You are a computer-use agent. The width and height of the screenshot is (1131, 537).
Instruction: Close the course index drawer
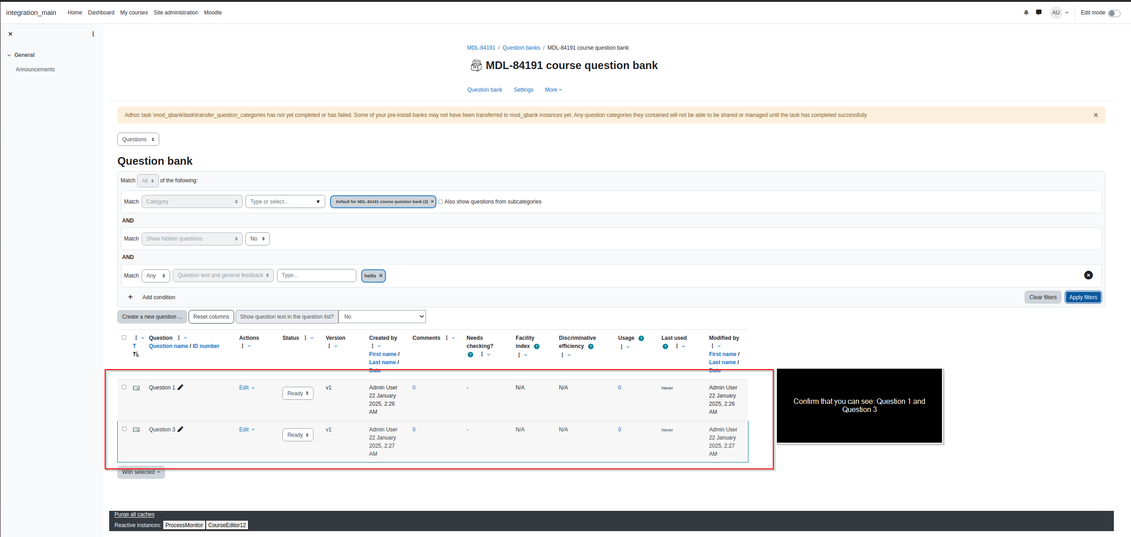tap(10, 34)
